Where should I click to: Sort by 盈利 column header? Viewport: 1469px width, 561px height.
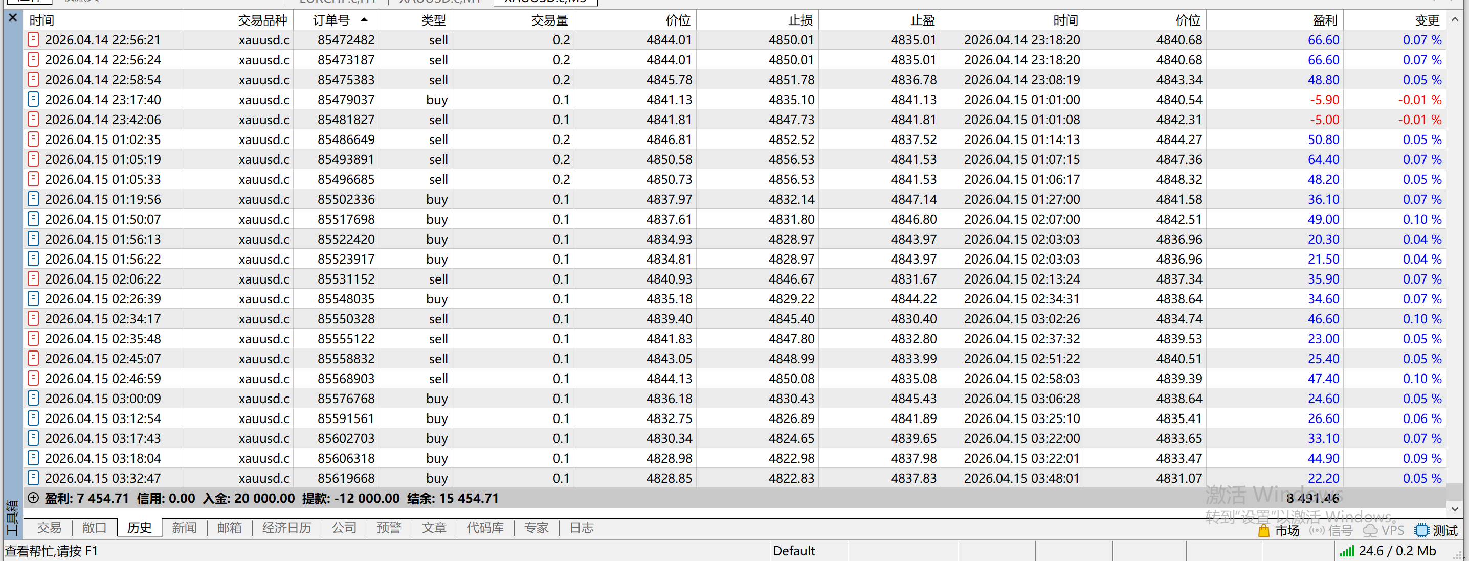(x=1275, y=20)
